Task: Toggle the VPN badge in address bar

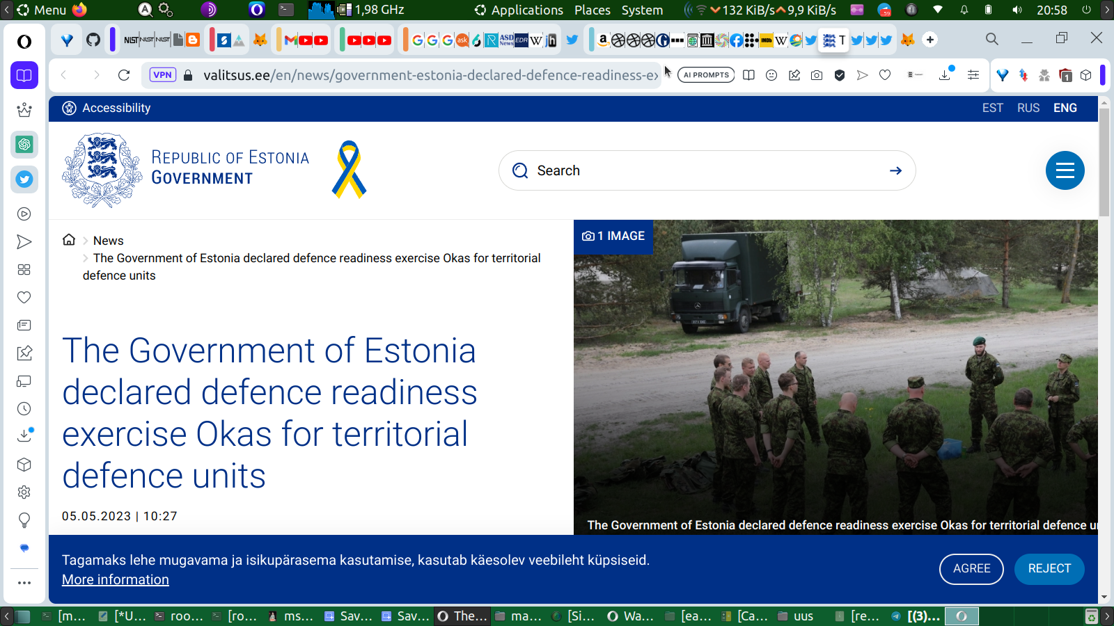Action: [x=162, y=75]
